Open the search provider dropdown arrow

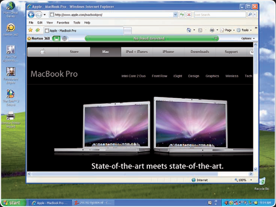255,15
